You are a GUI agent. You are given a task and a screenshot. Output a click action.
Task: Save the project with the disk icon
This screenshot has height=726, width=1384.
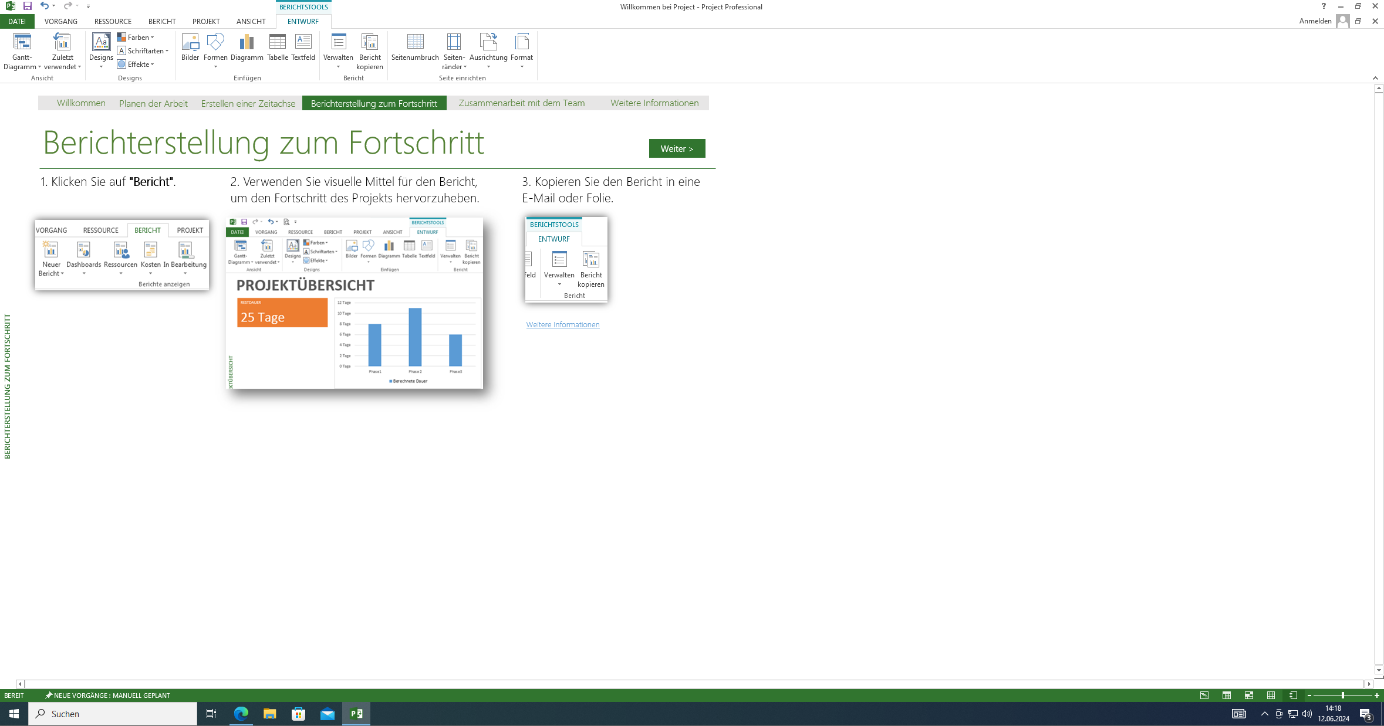27,6
